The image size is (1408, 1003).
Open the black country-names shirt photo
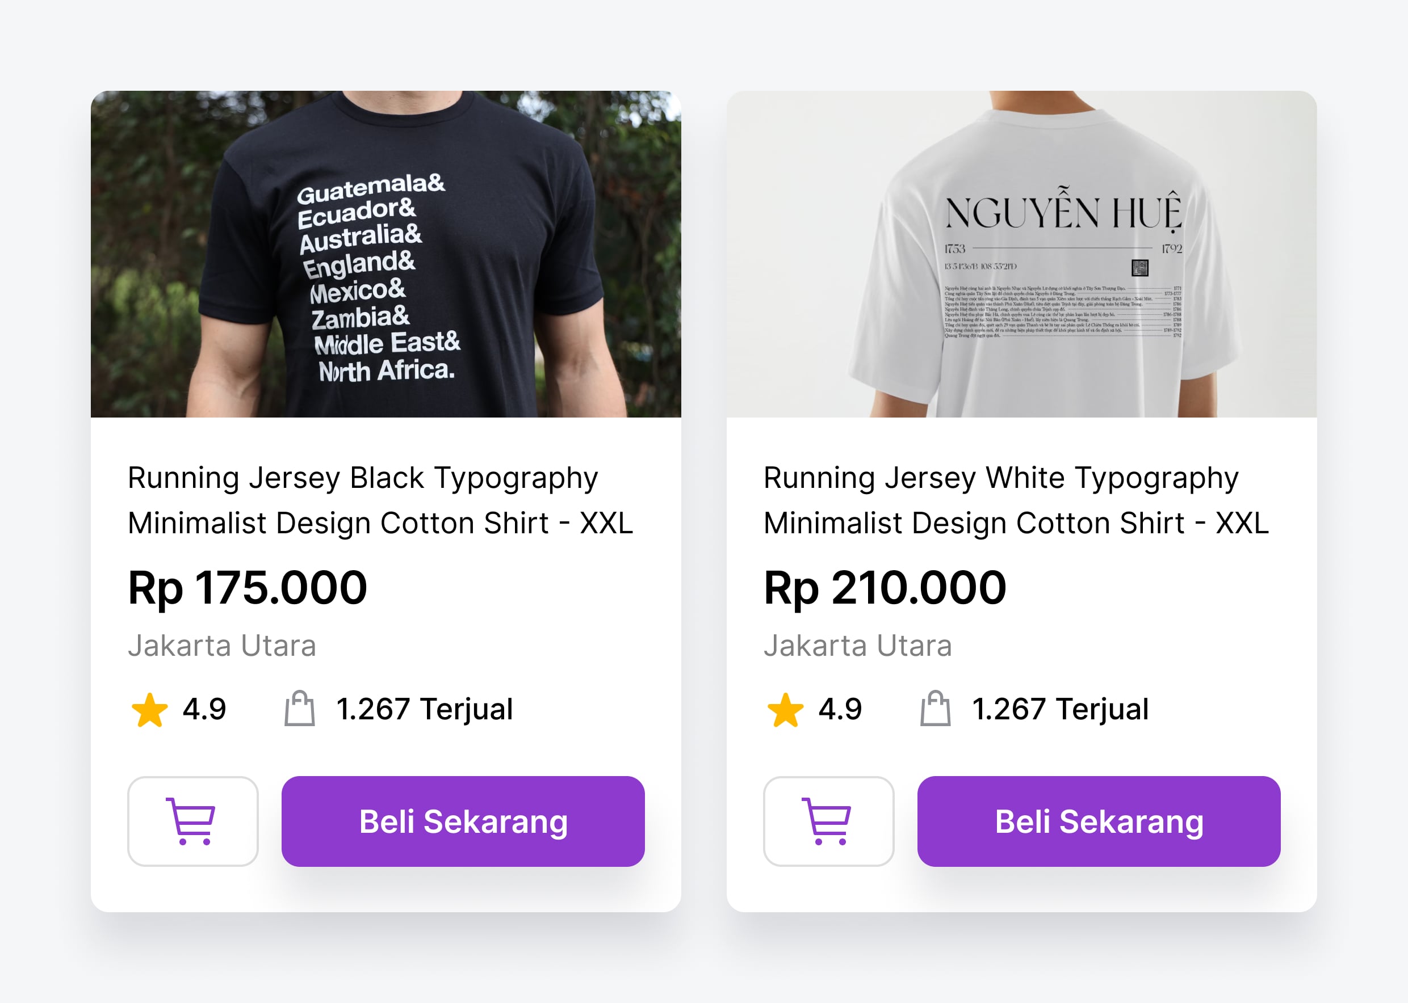[x=385, y=254]
